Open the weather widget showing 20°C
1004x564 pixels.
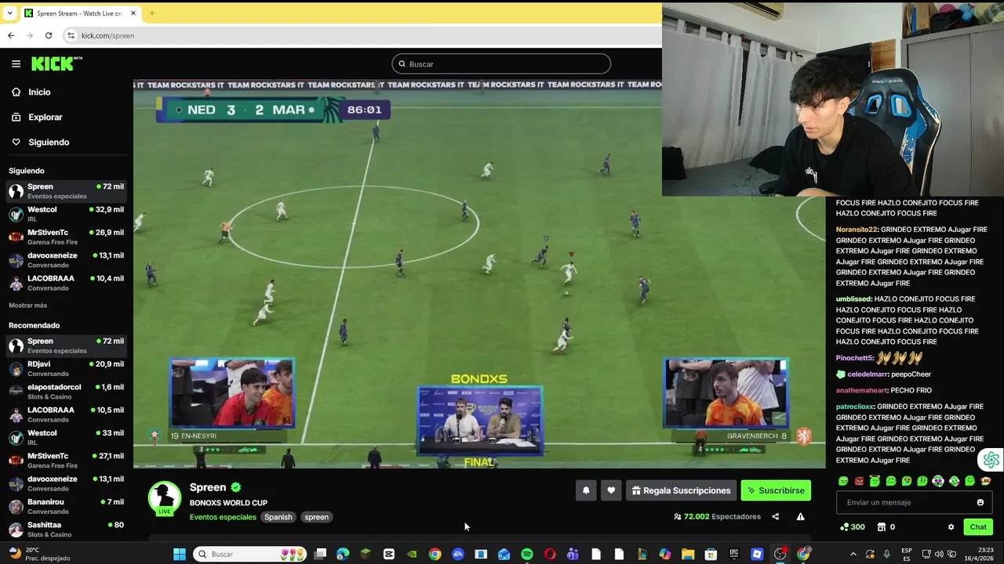point(38,554)
